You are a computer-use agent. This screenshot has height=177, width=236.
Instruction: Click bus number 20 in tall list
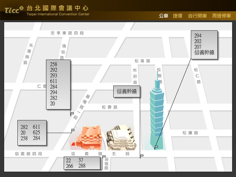(53, 104)
